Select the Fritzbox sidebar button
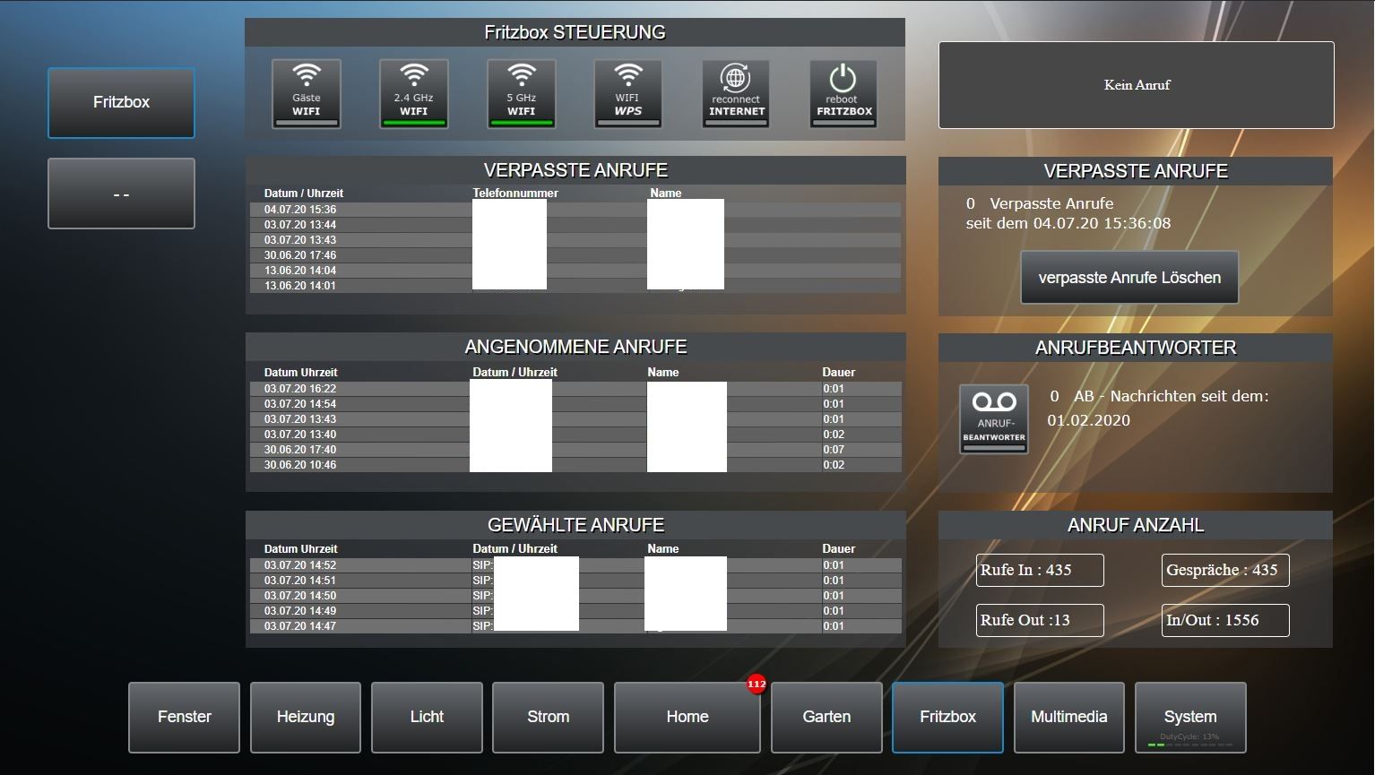Viewport: 1375px width, 775px height. [121, 103]
